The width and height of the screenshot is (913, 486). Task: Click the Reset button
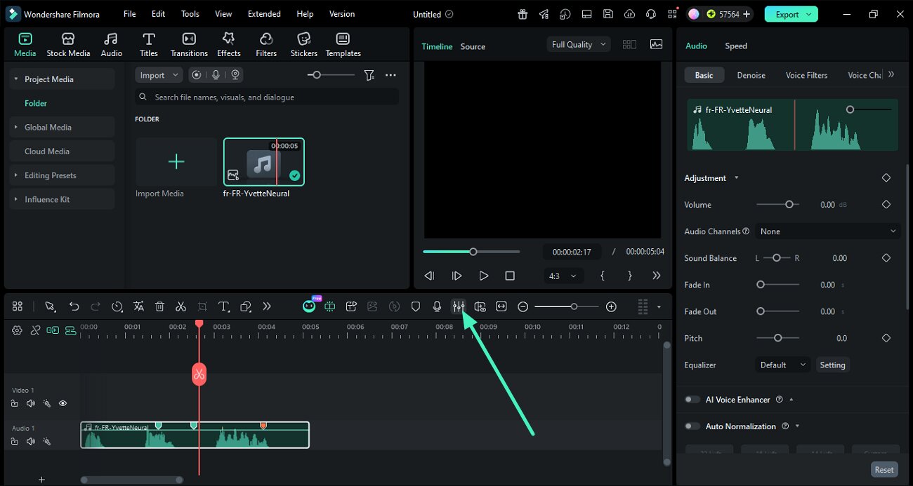click(884, 470)
